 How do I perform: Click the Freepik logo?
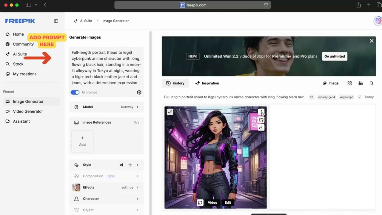20,21
